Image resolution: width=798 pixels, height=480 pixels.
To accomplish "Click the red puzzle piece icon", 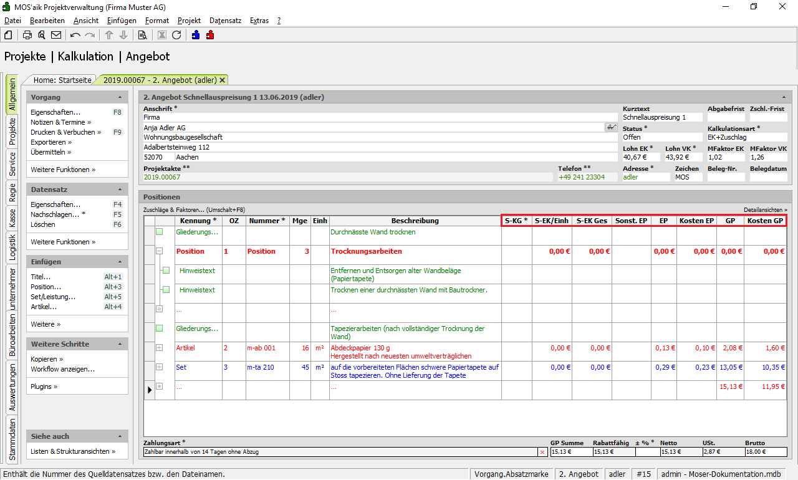I will point(209,35).
